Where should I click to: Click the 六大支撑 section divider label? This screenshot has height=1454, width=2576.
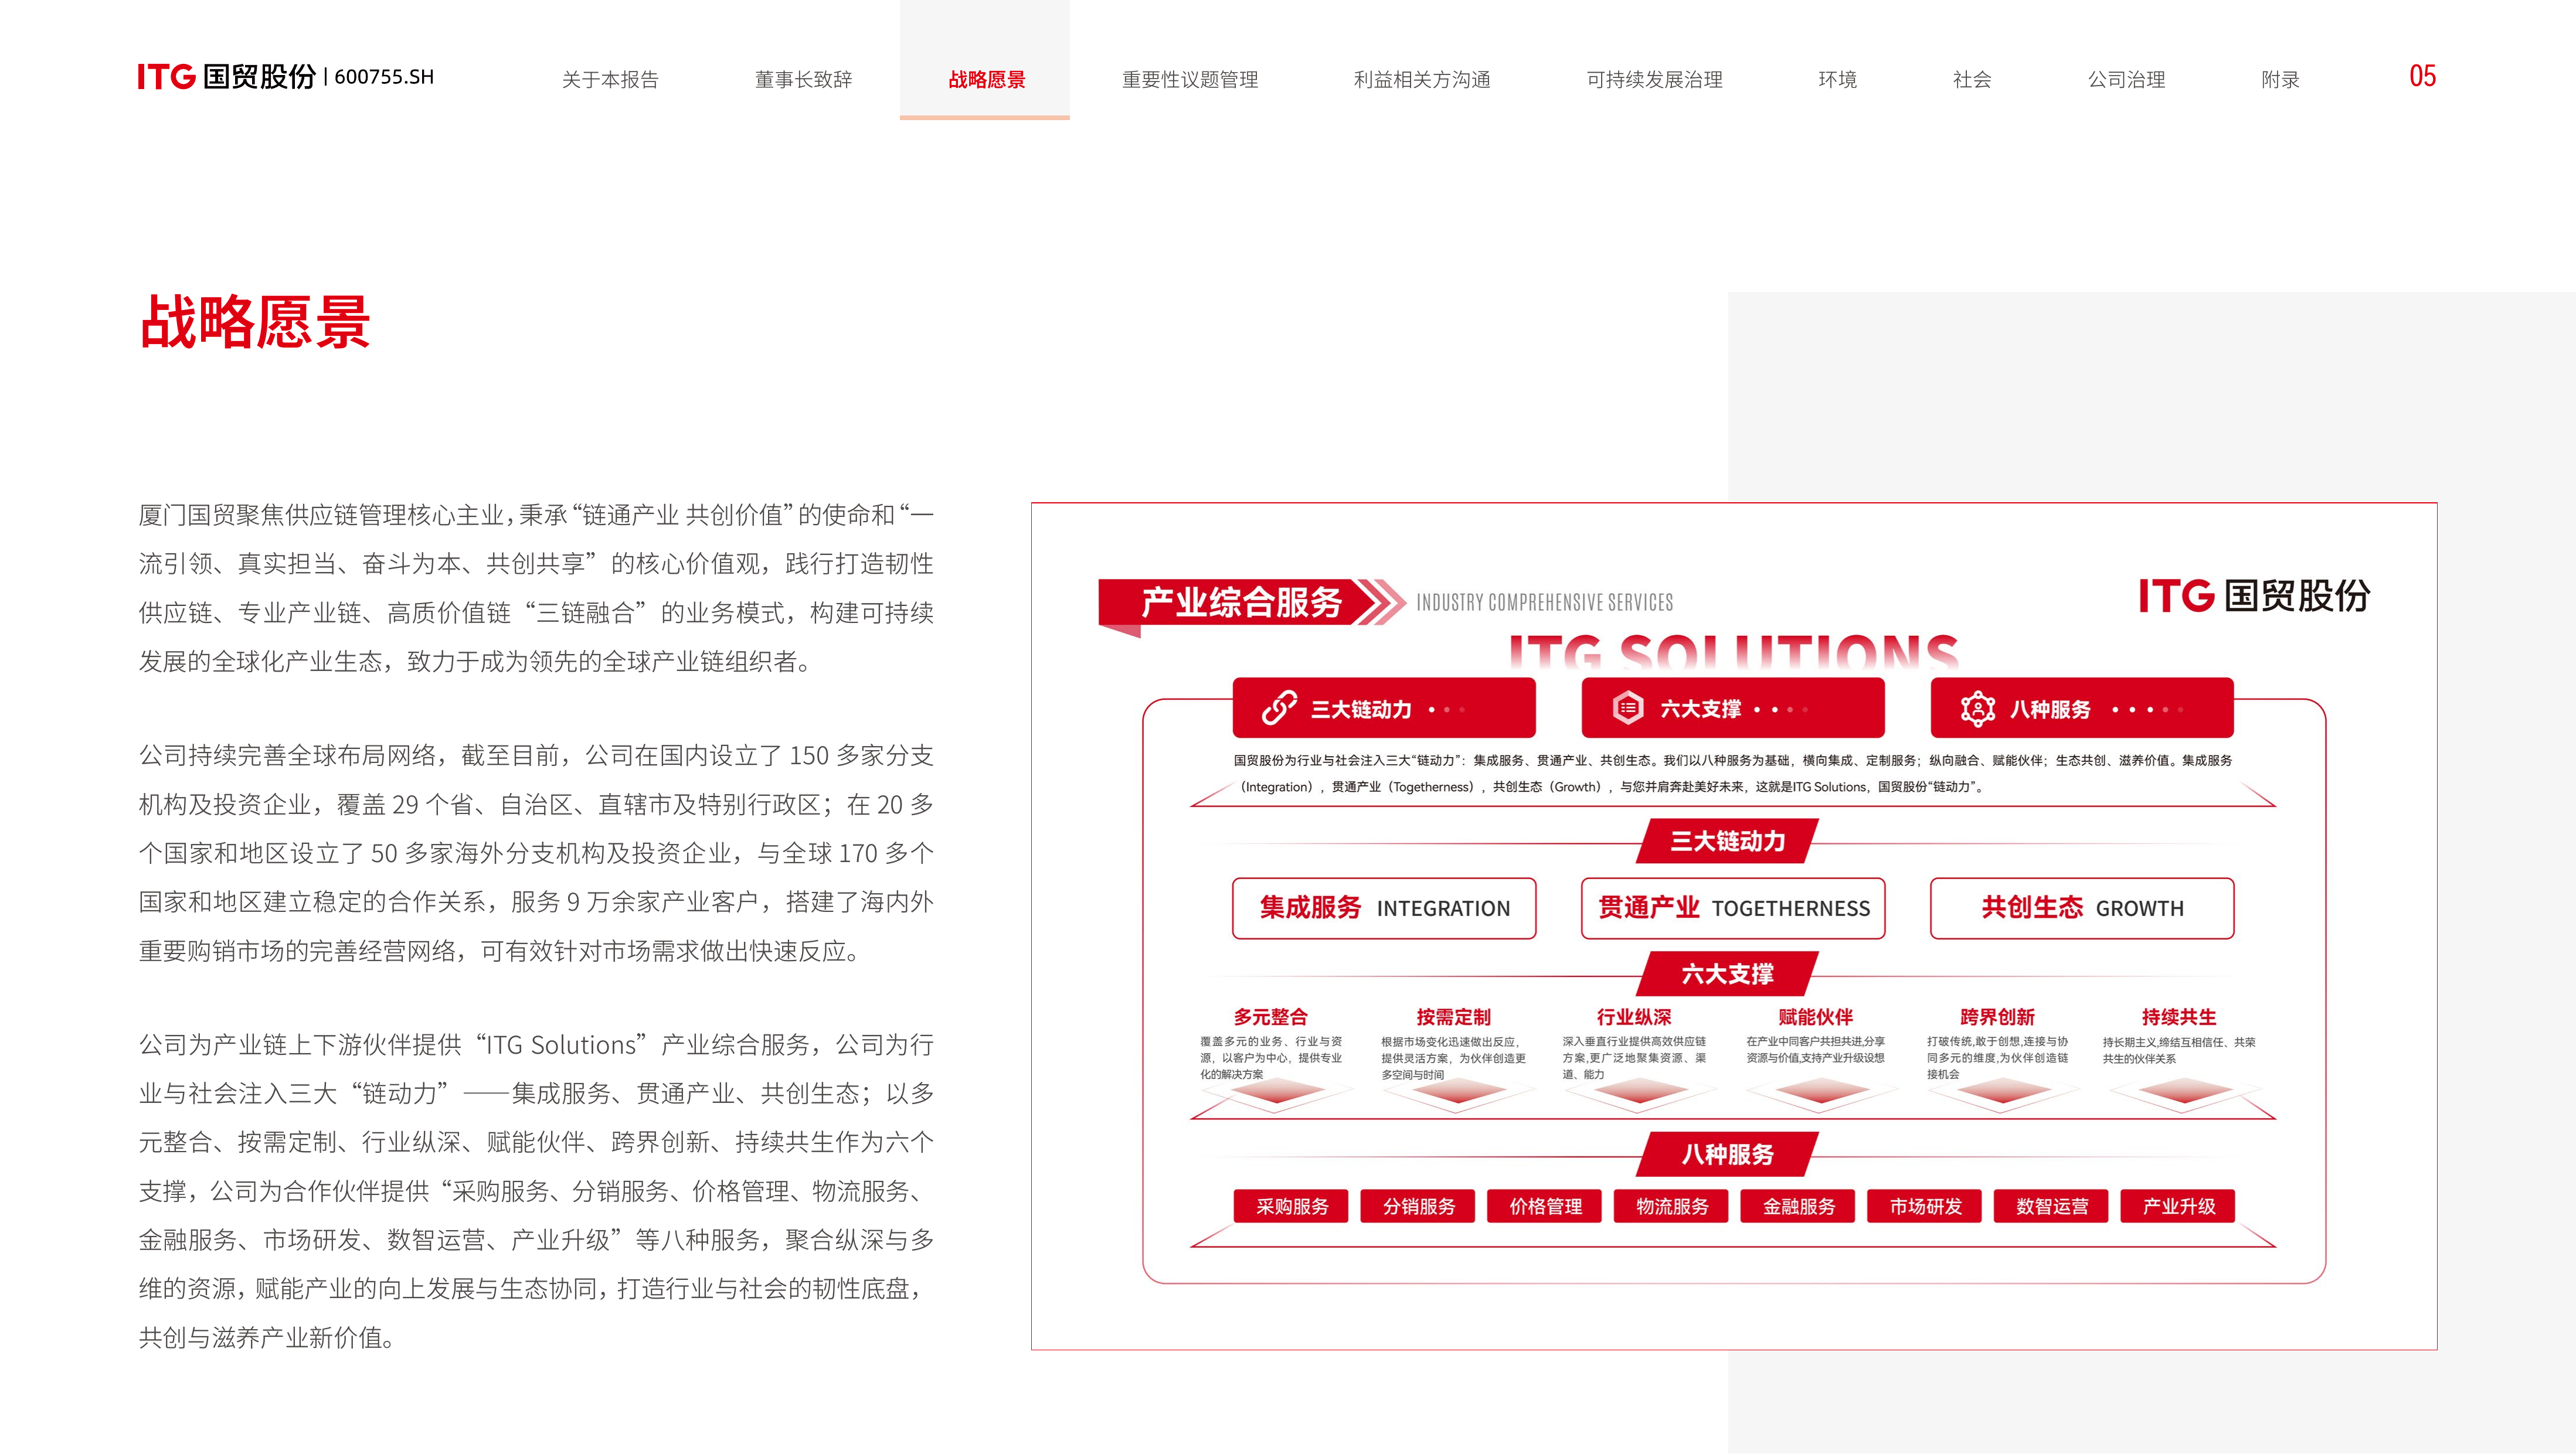pyautogui.click(x=1728, y=973)
